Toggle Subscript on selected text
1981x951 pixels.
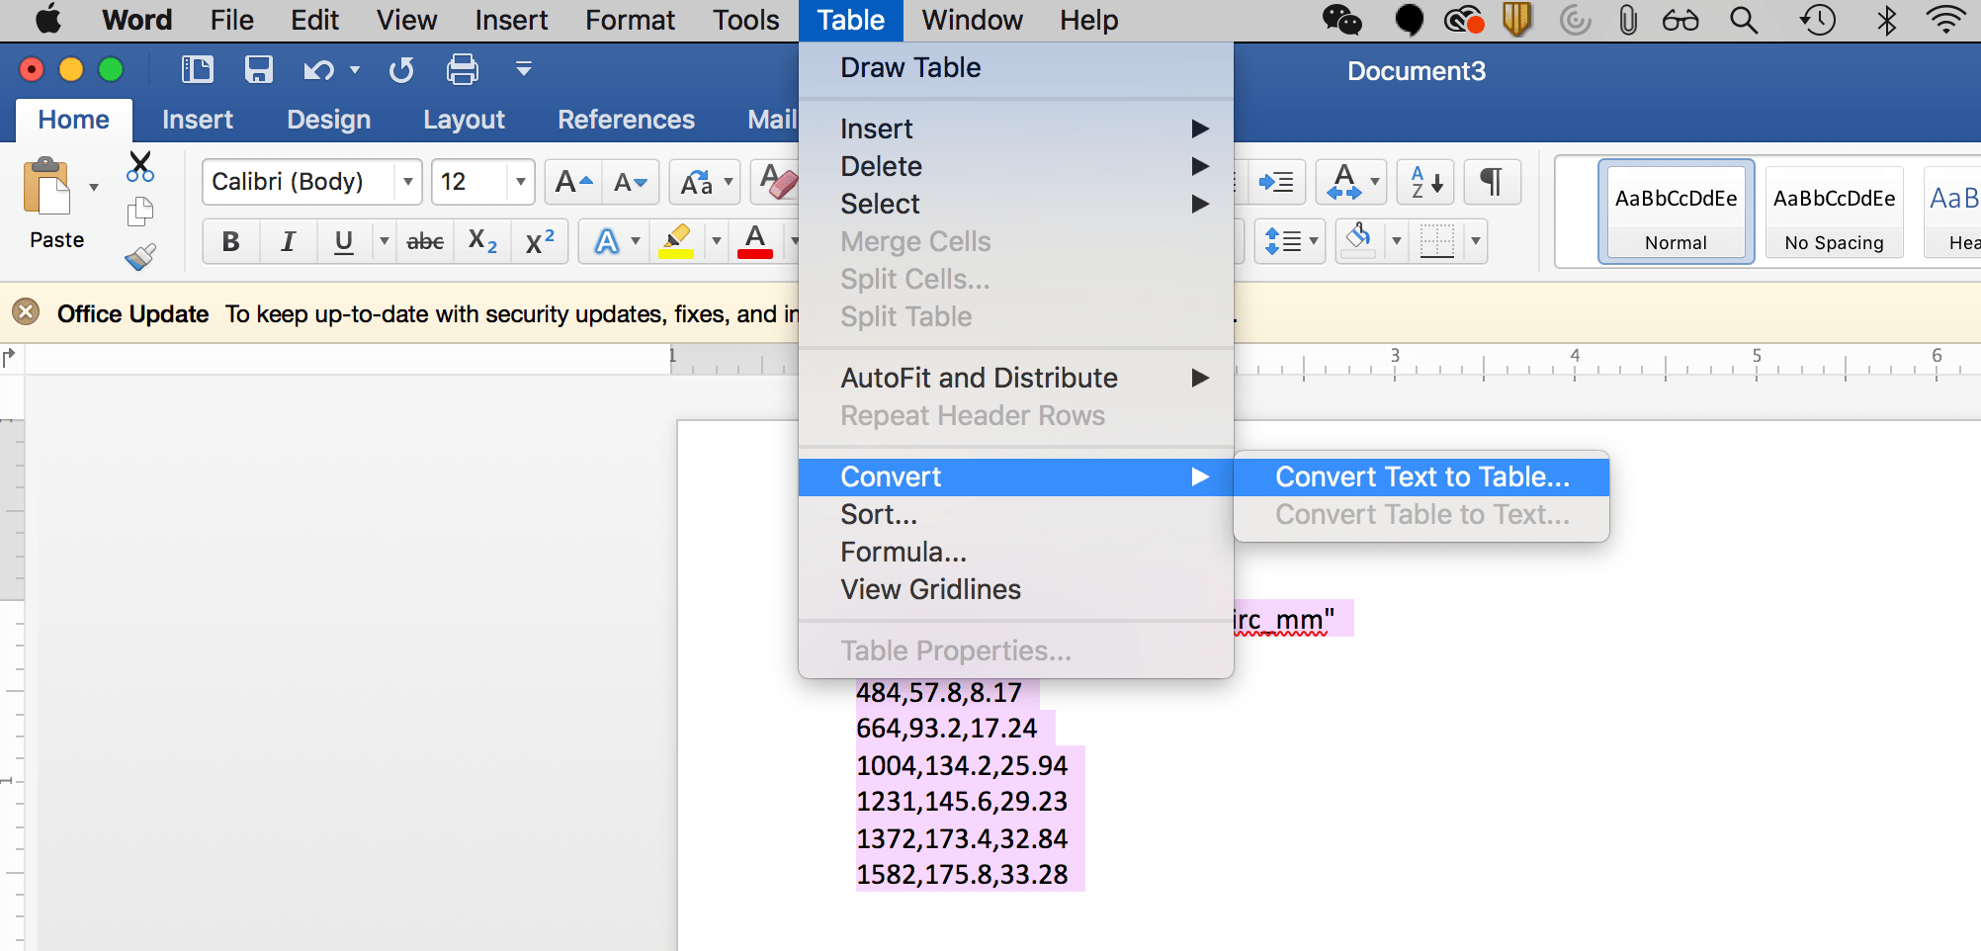480,241
